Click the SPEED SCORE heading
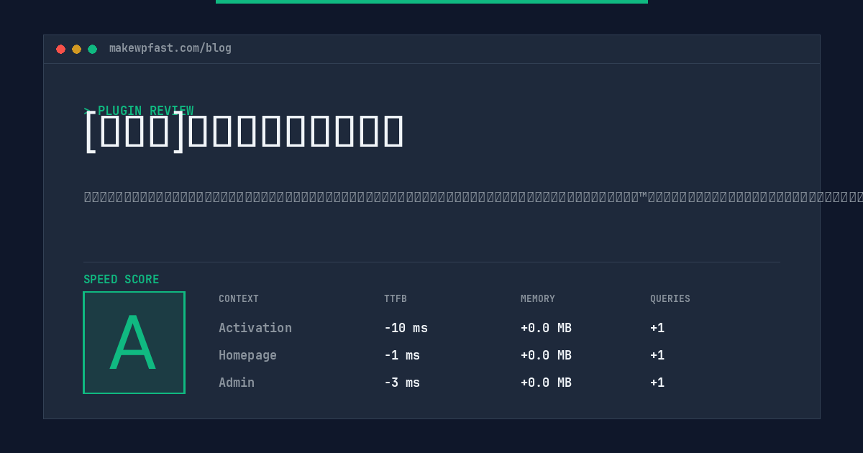 point(122,280)
